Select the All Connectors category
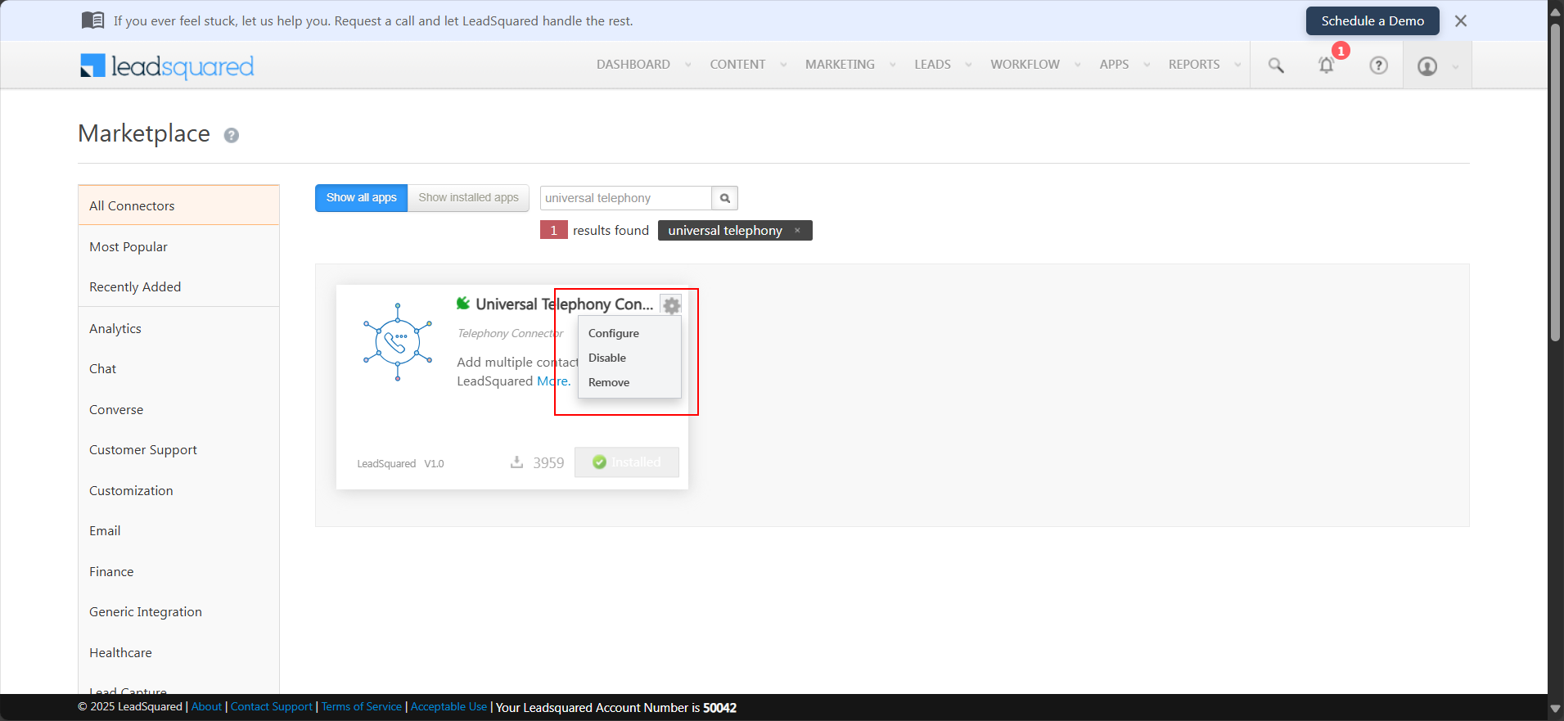 (178, 205)
